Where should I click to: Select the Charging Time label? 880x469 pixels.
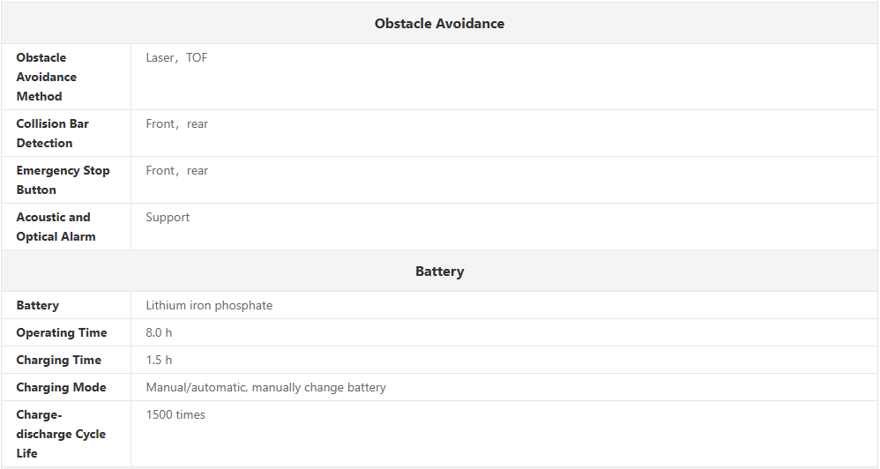click(x=58, y=361)
